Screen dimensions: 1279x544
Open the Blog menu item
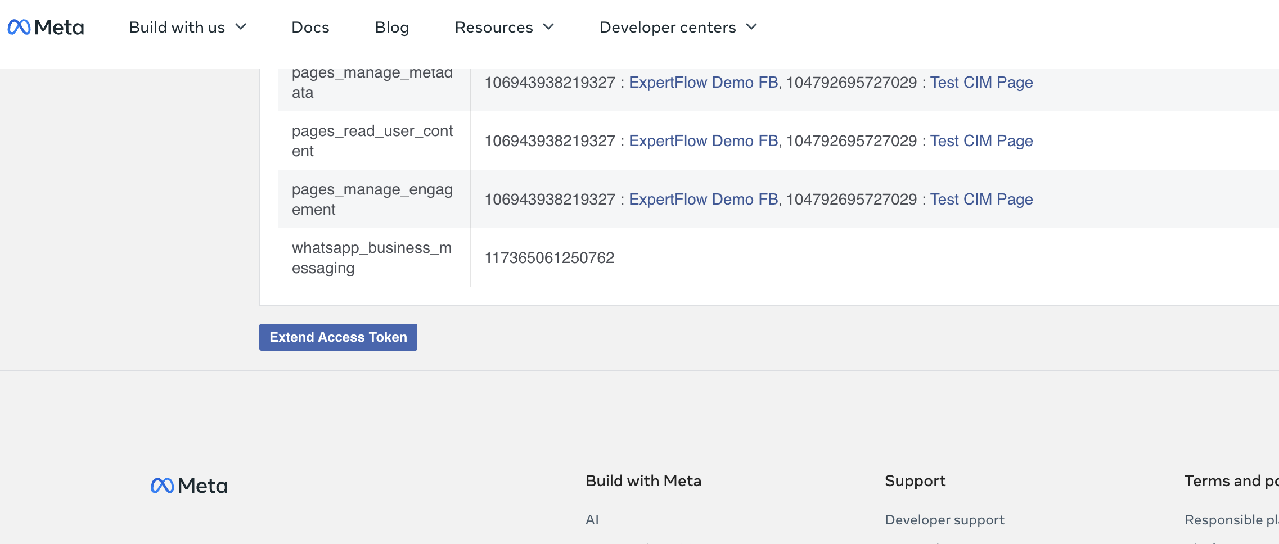coord(391,27)
